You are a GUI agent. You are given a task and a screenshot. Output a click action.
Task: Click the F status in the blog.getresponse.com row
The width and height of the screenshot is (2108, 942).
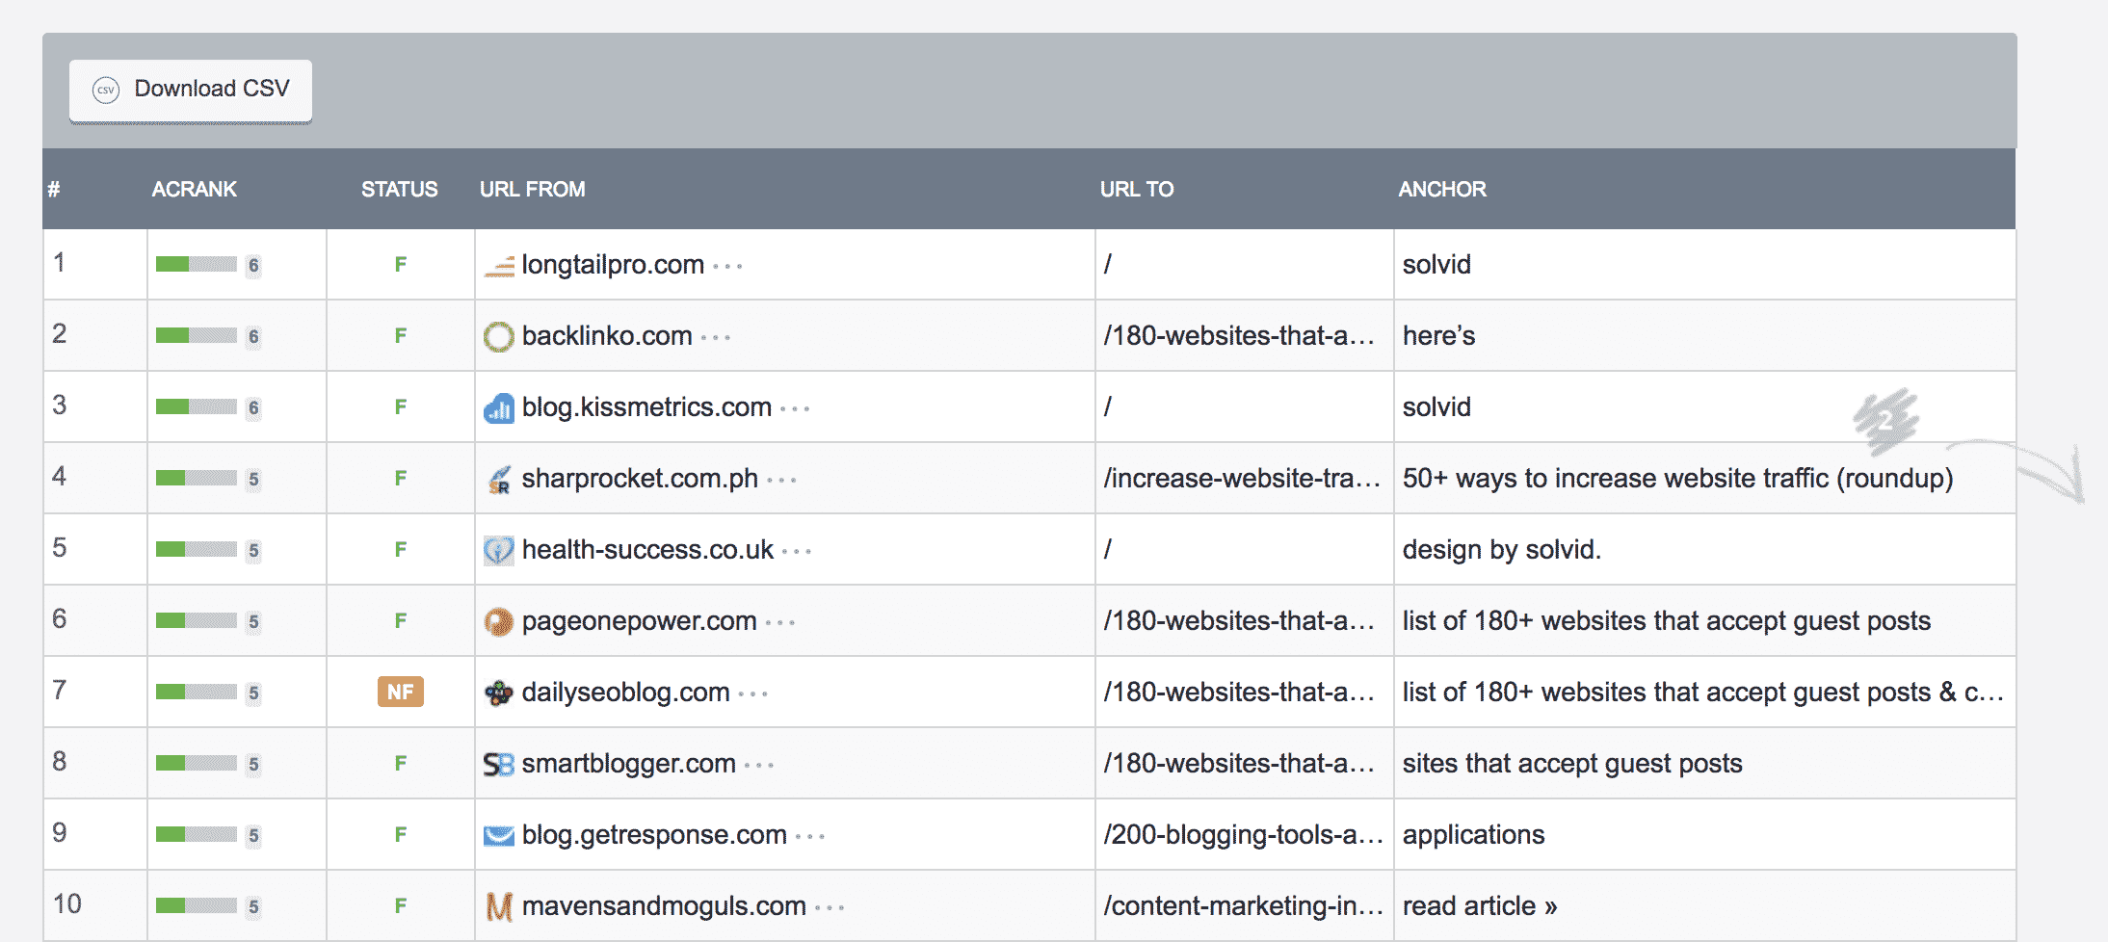(x=401, y=835)
